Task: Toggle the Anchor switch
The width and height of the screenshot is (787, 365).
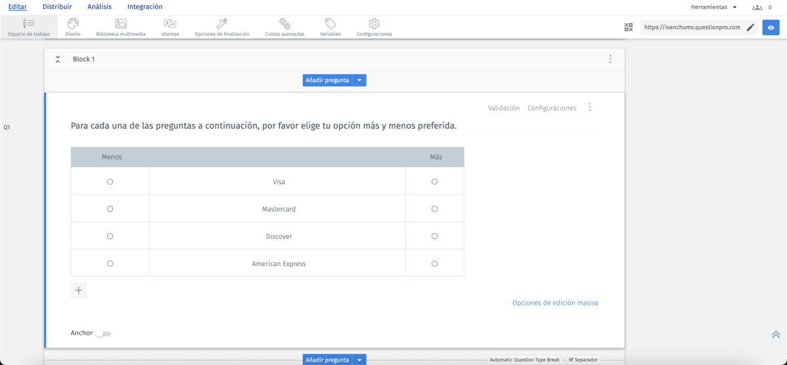Action: (x=104, y=334)
